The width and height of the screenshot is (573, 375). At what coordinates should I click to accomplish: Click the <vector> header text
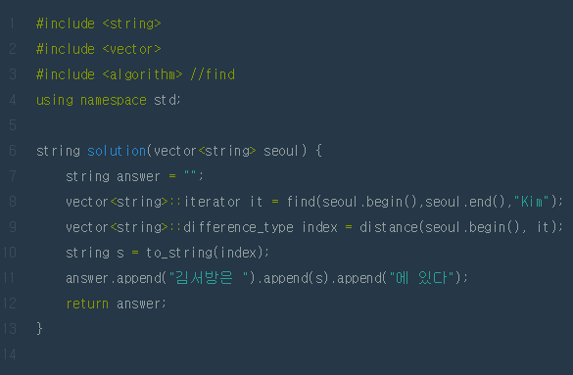[x=131, y=49]
